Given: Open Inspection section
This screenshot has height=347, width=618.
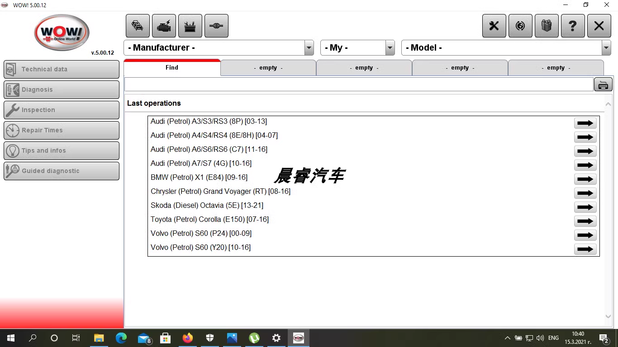Looking at the screenshot, I should pyautogui.click(x=62, y=110).
